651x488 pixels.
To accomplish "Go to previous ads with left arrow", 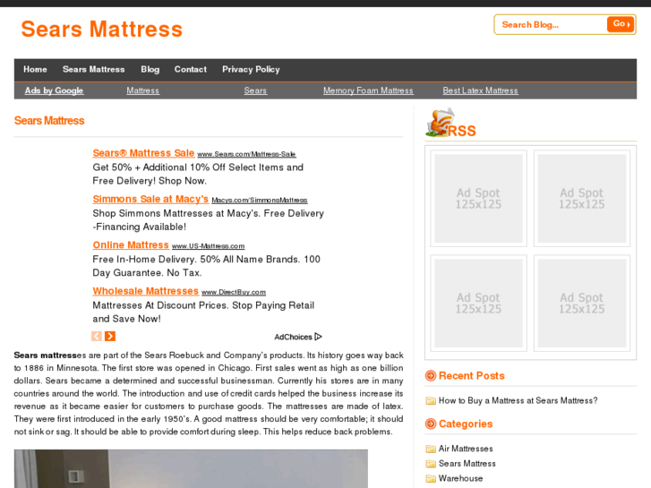I will [x=97, y=336].
